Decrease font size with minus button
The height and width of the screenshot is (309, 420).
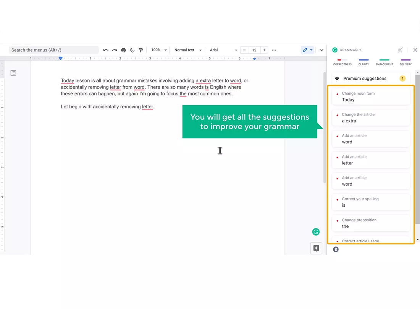(244, 50)
